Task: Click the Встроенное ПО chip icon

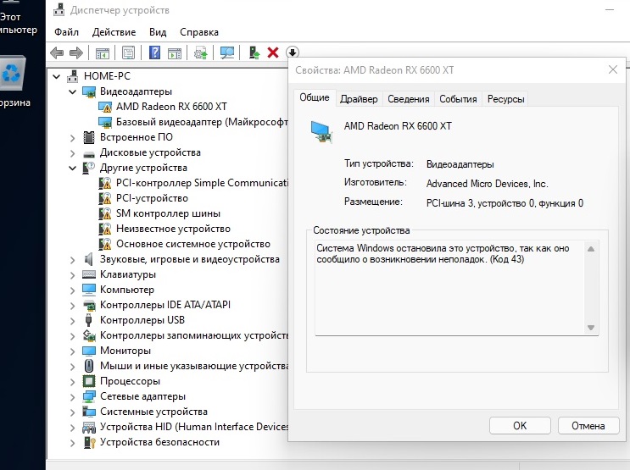Action: (89, 137)
